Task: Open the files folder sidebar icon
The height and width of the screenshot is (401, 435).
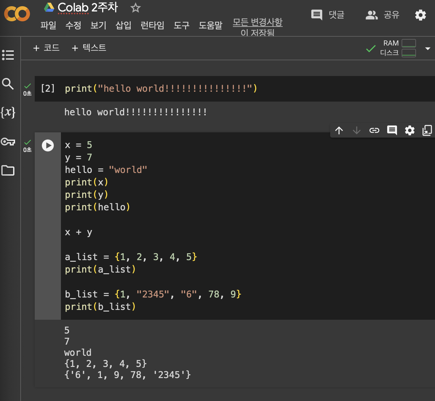Action: point(8,170)
